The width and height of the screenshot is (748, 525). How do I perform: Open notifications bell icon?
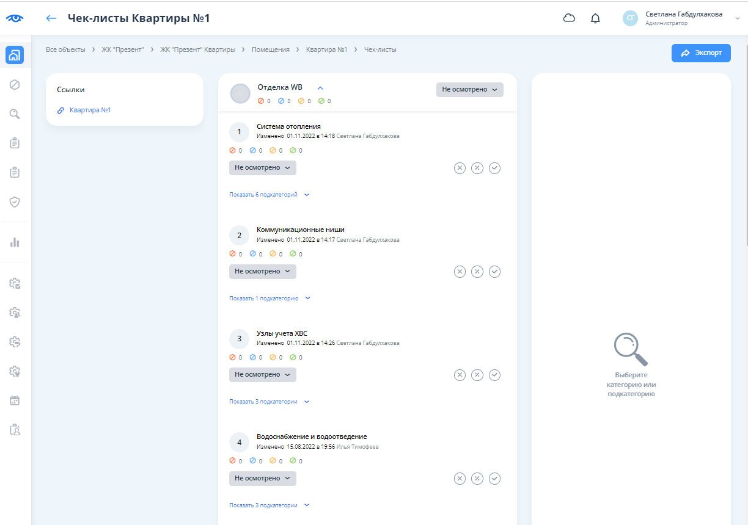click(x=595, y=18)
